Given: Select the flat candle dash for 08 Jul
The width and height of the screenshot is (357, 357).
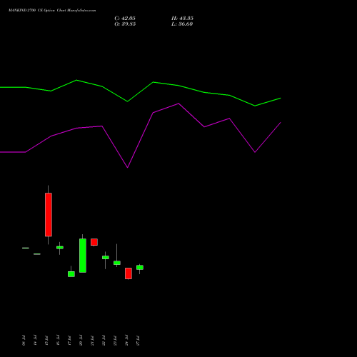Looking at the screenshot, I should pos(26,248).
